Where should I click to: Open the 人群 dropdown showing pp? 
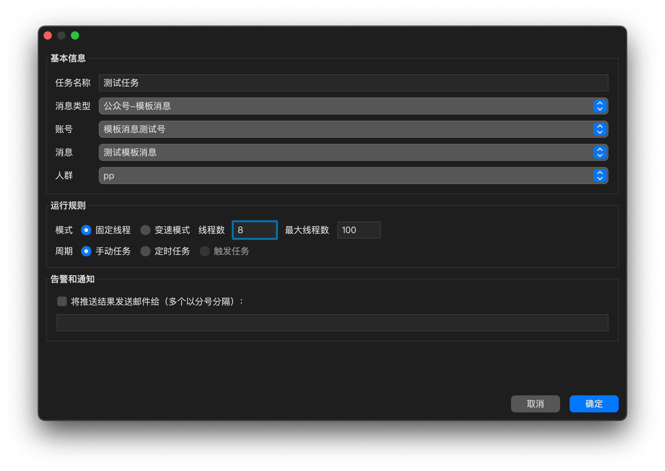(x=353, y=176)
